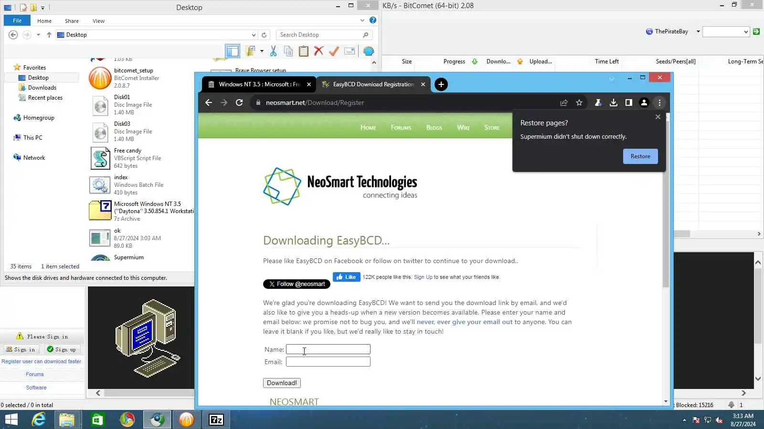This screenshot has height=429, width=764.
Task: Dismiss the Restore pages popup
Action: [x=658, y=117]
